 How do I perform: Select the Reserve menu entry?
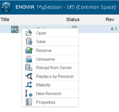pos(50,50)
